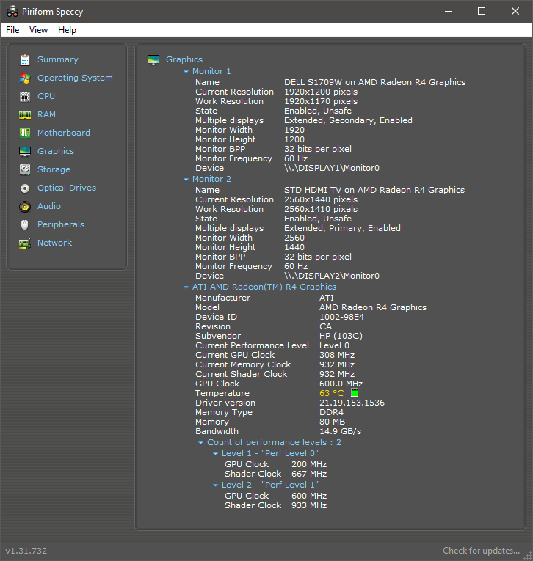Collapse Count of performance levels node
This screenshot has width=533, height=561.
click(x=200, y=443)
